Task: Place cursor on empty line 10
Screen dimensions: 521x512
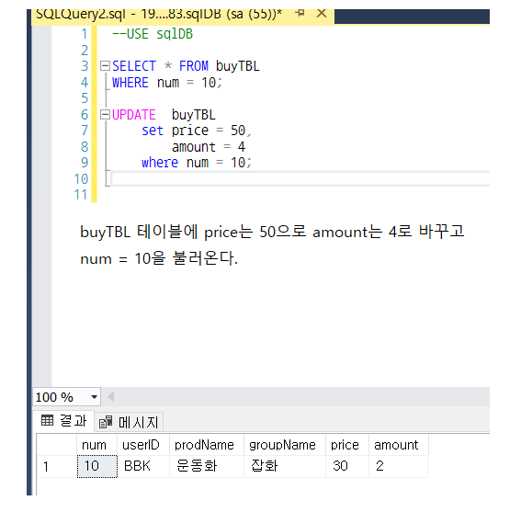Action: click(x=300, y=179)
